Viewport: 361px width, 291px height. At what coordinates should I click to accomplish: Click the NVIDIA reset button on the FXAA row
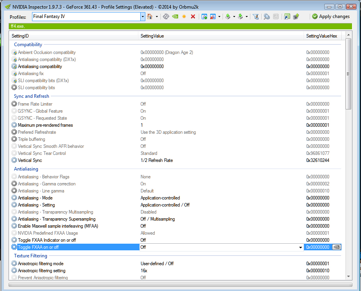(x=337, y=247)
